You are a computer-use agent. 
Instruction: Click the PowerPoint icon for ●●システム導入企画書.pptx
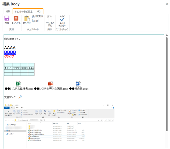pyautogui.click(x=50, y=84)
